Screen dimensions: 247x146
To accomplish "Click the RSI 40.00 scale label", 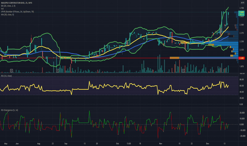I will click(242, 92).
